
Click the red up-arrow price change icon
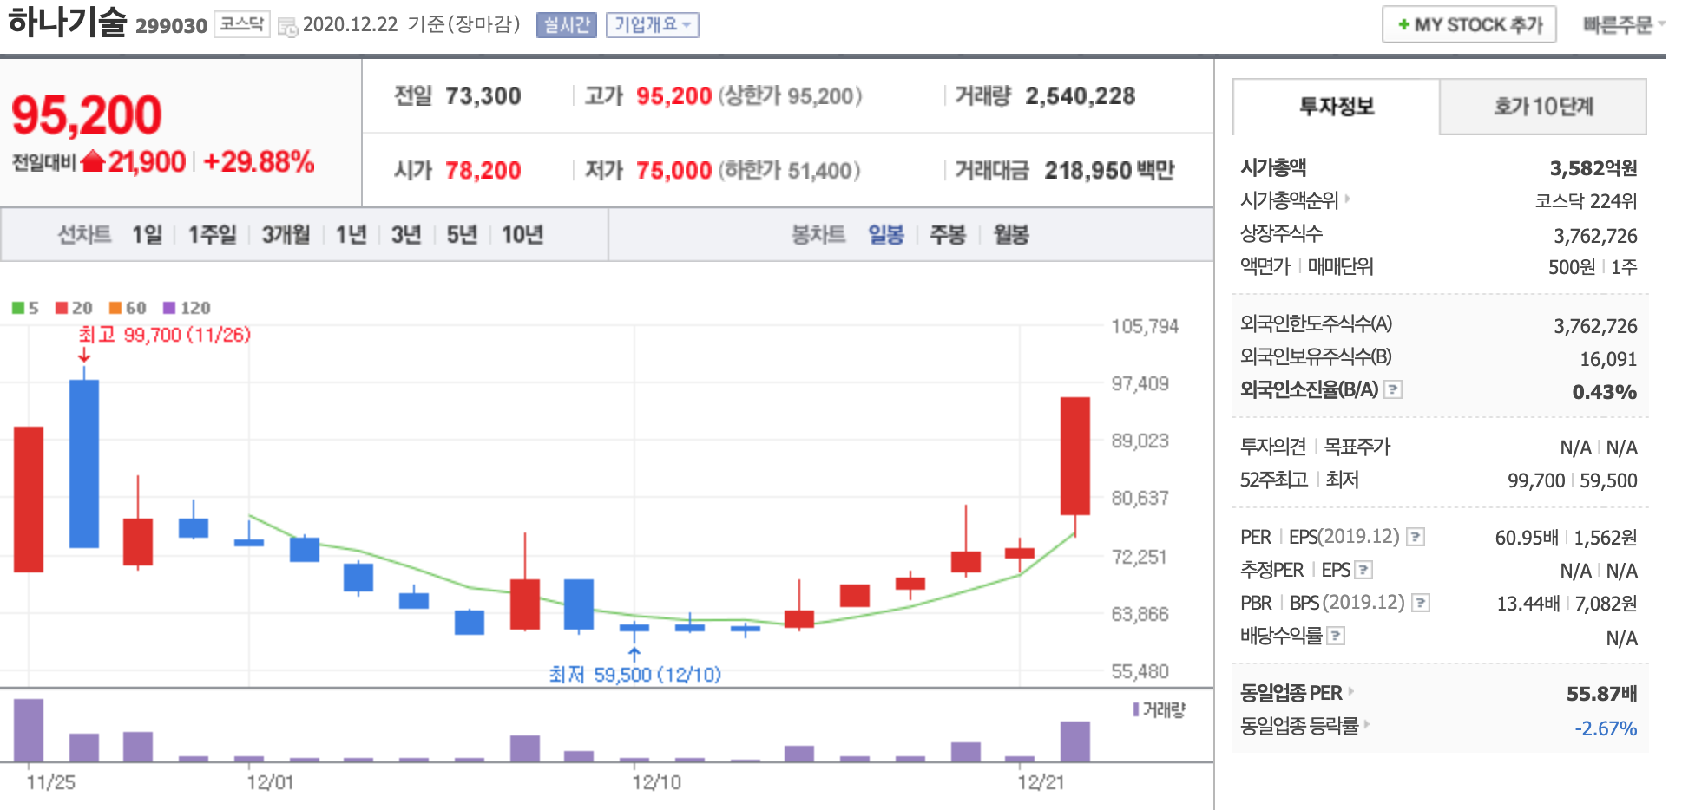[x=93, y=161]
